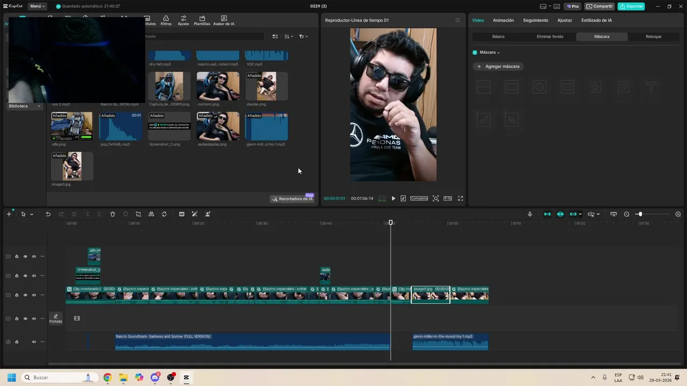Viewport: 687px width, 386px height.
Task: Open the media sort options dropdown
Action: pyautogui.click(x=289, y=36)
